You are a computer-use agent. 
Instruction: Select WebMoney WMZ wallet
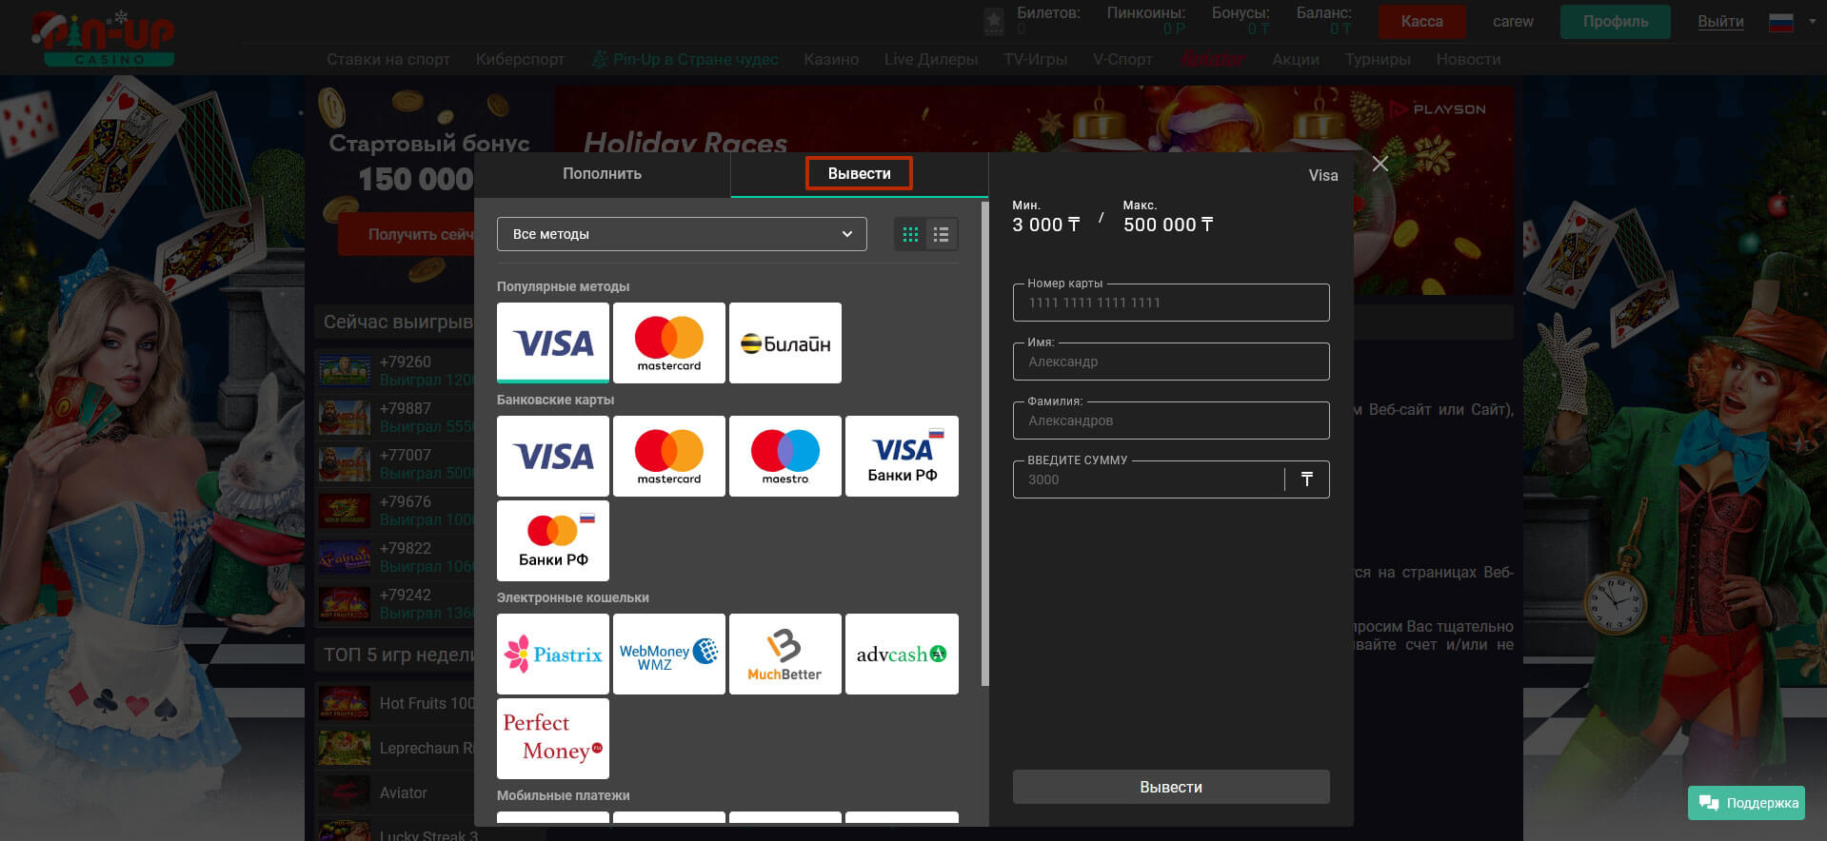pos(668,654)
